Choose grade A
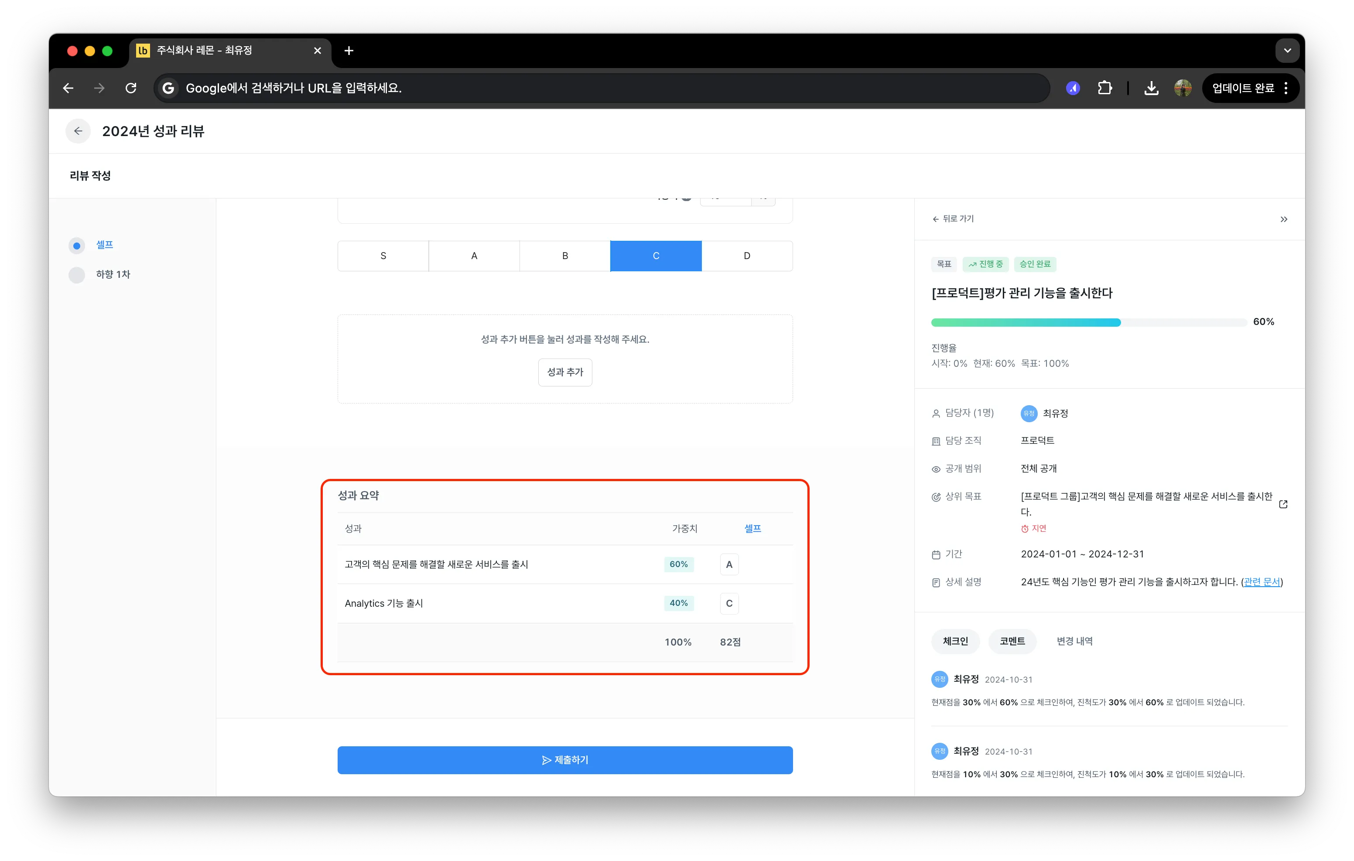Viewport: 1354px width, 861px height. 474,256
